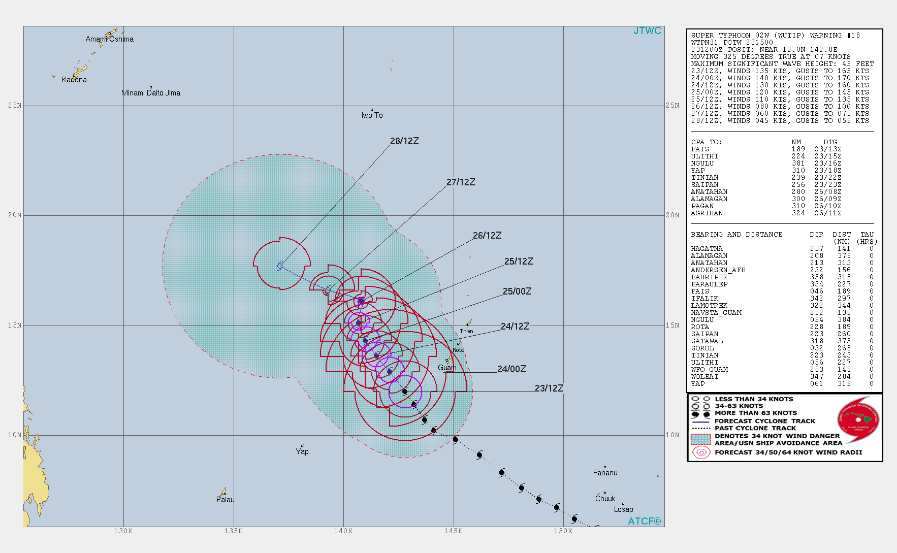Click the 34-63 knots legend symbol
The width and height of the screenshot is (897, 553).
tap(701, 406)
